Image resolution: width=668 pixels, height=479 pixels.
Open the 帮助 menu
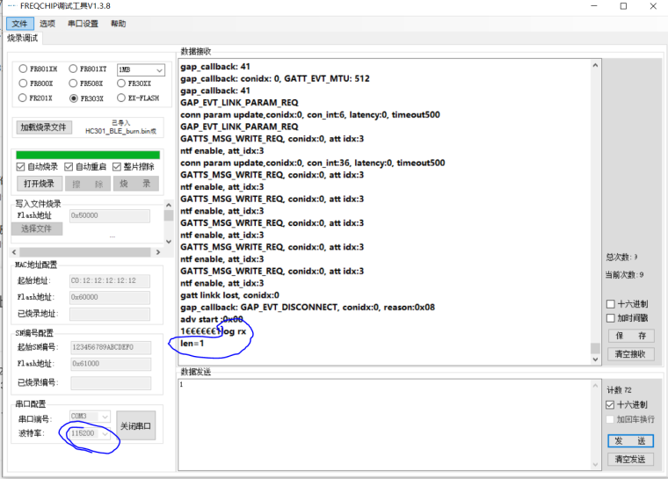(x=118, y=23)
